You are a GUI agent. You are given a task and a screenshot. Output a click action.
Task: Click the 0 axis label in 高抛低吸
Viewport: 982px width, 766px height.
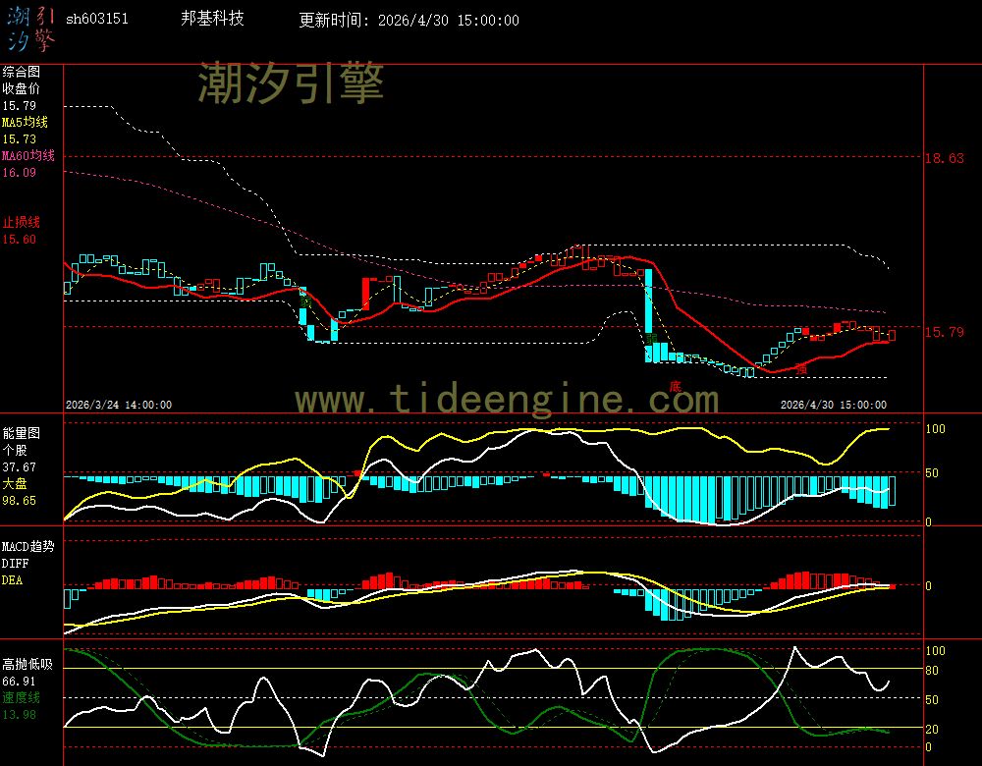coord(929,746)
